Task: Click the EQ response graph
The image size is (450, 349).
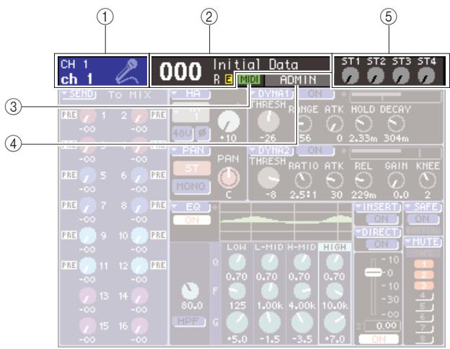Action: click(286, 222)
